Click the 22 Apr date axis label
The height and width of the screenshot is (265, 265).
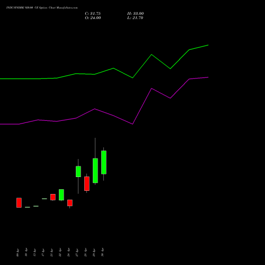[x=60, y=252]
